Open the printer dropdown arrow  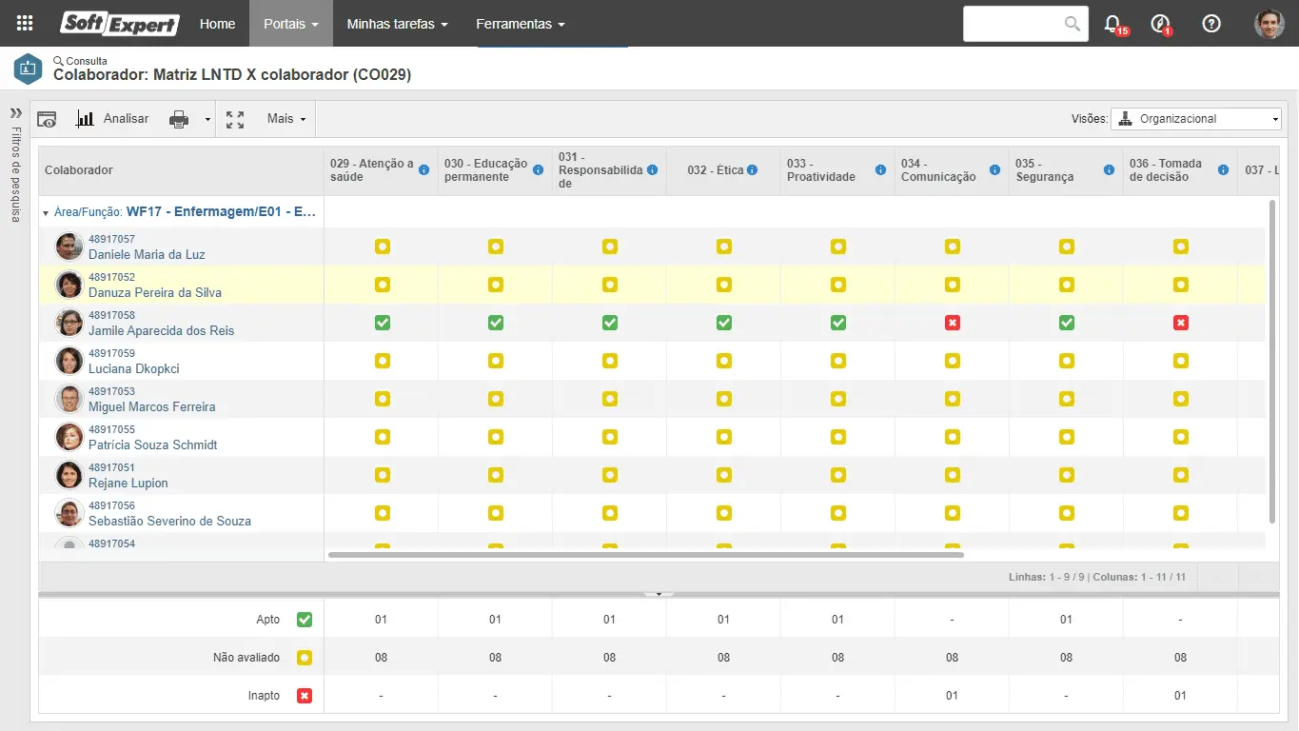[207, 120]
